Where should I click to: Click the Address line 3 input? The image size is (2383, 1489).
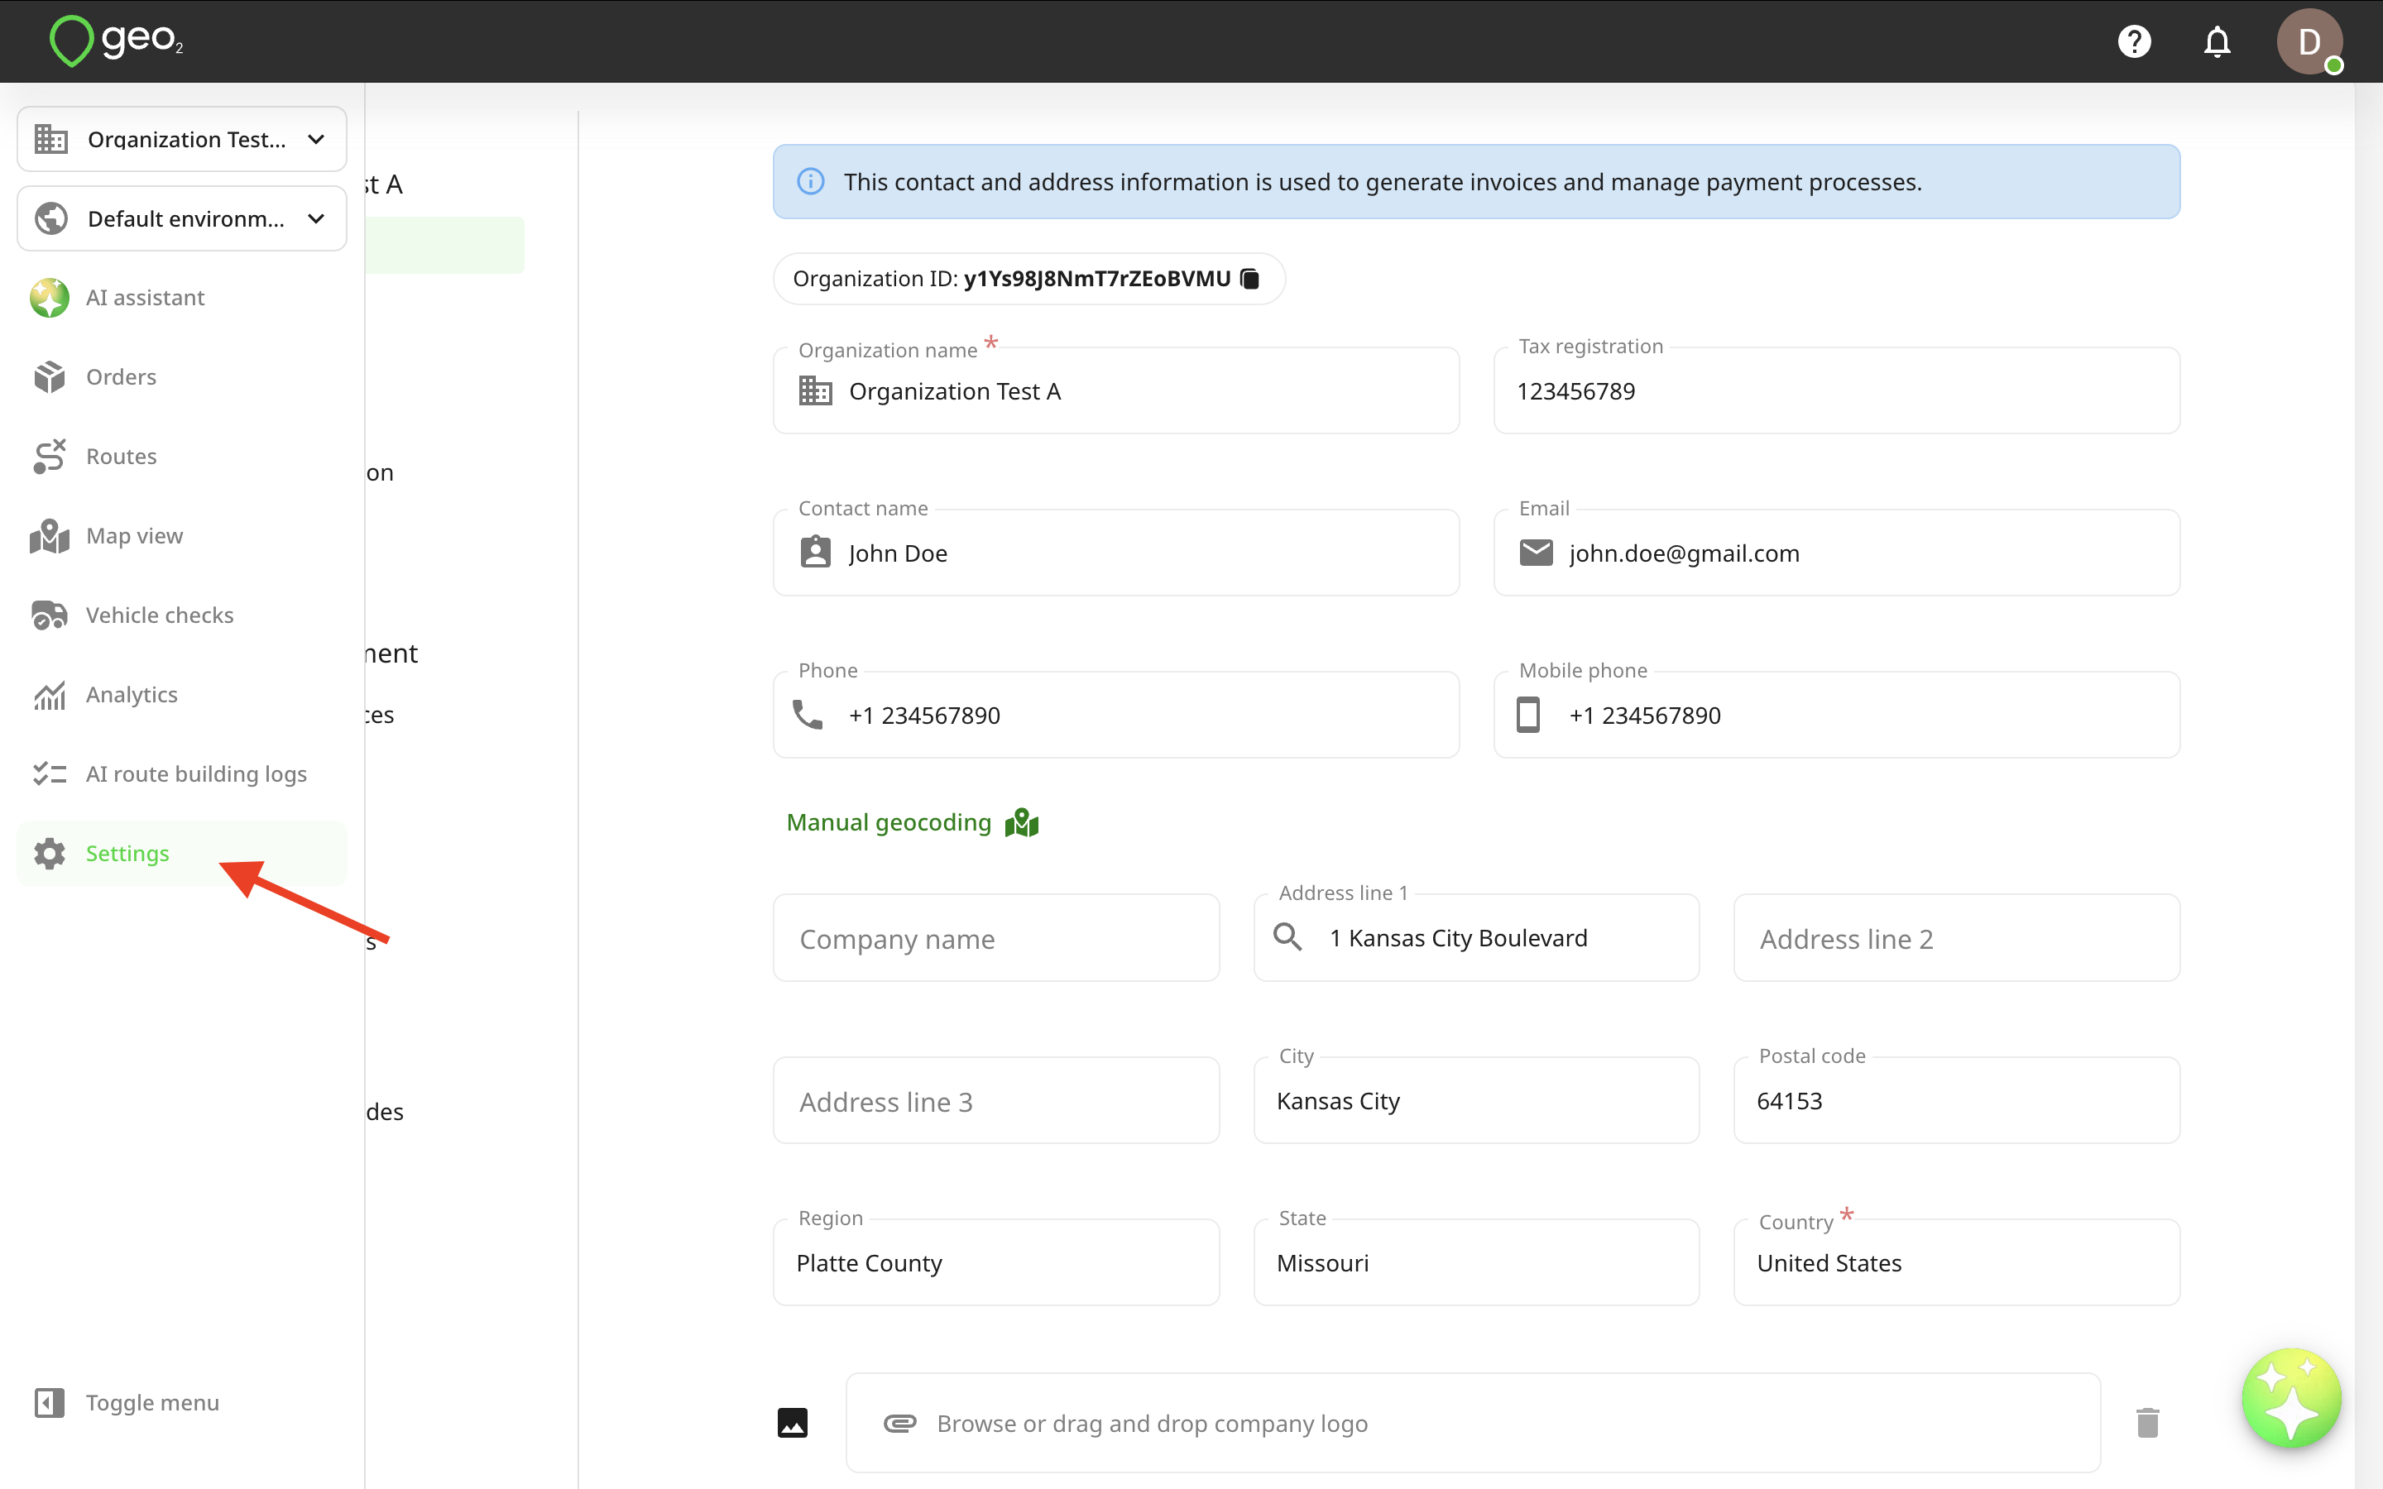(x=996, y=1101)
